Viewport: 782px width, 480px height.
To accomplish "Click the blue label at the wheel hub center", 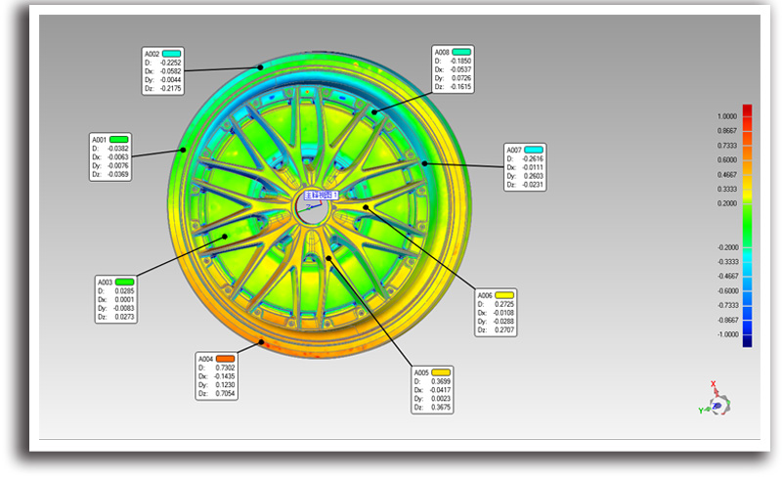I will point(321,196).
